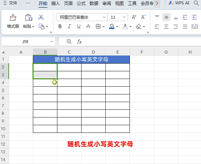Align text left
201x164 pixels.
coord(157,26)
